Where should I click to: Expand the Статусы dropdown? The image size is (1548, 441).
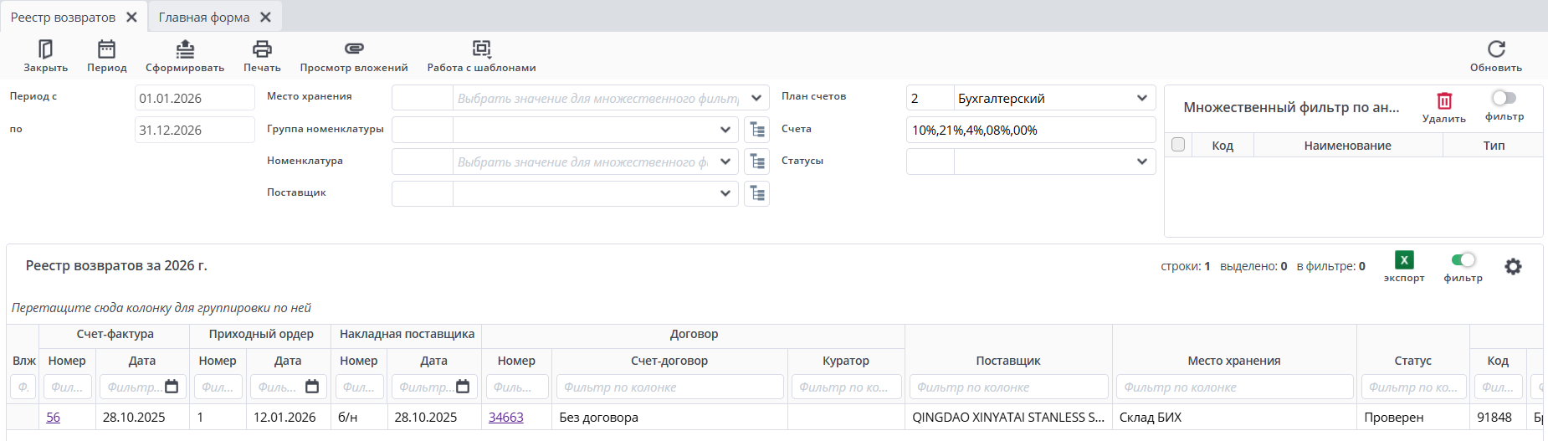[x=1141, y=162]
